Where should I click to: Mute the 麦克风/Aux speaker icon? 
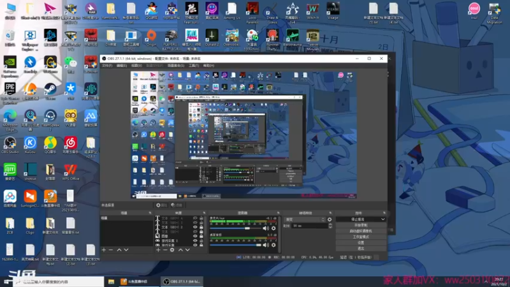(266, 228)
